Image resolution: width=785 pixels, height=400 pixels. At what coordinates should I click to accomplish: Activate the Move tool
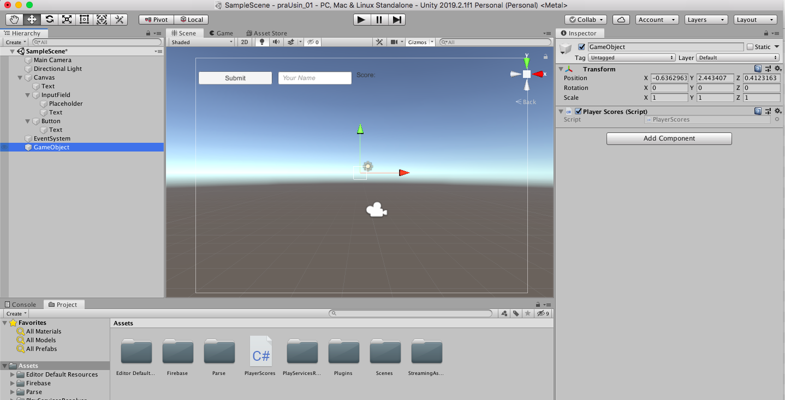32,20
